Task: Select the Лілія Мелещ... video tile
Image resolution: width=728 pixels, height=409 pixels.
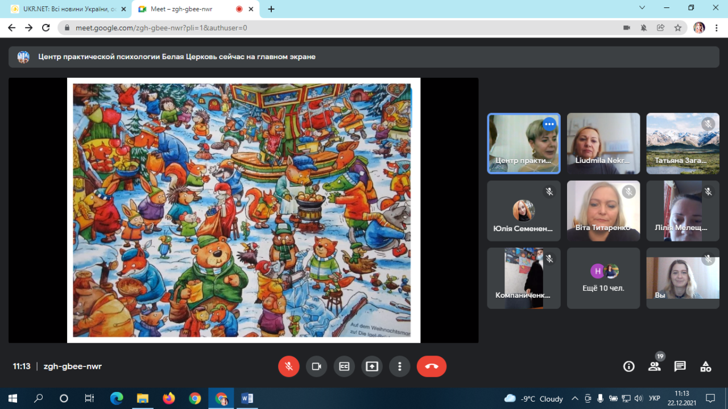Action: click(683, 211)
